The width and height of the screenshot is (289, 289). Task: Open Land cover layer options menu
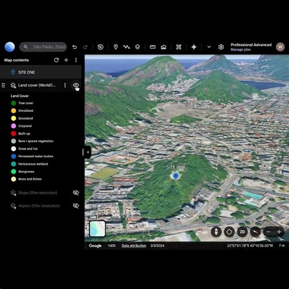click(65, 85)
